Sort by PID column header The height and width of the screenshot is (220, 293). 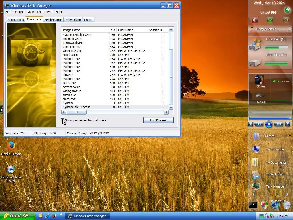tap(110, 30)
